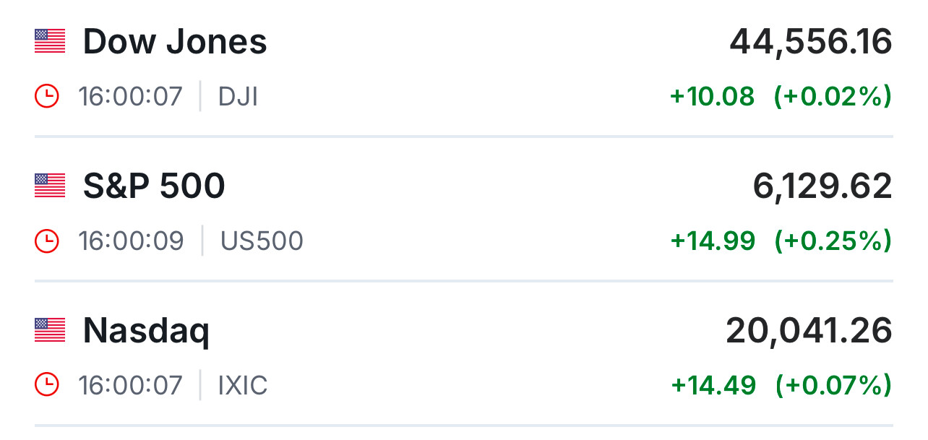Click the Dow Jones price 44,556.16
The height and width of the screenshot is (440, 928).
tap(810, 42)
